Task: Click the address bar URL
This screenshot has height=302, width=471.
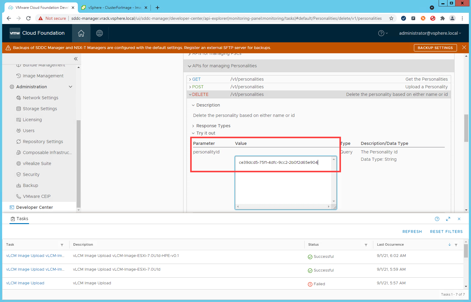Action: tap(226, 18)
